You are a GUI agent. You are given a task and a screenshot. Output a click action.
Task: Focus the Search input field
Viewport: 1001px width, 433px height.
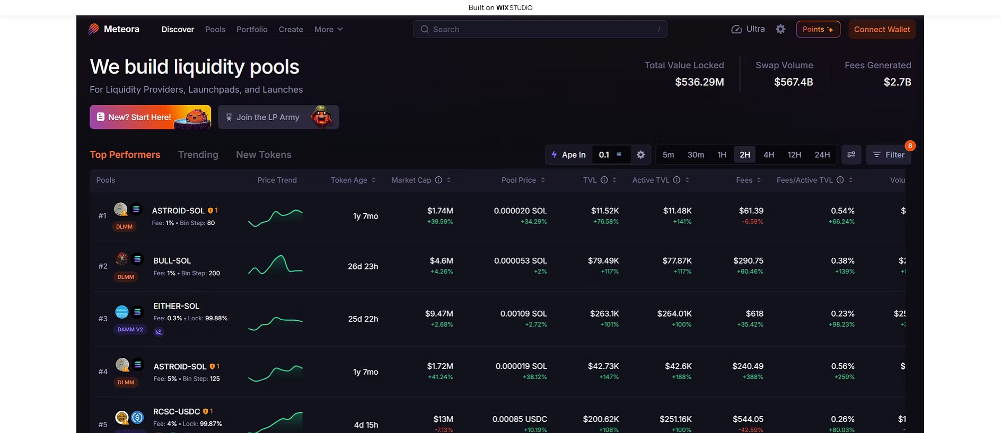[540, 29]
